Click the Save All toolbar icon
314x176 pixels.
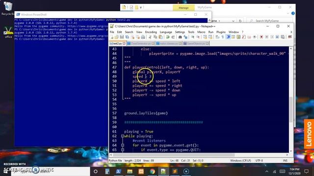point(127,37)
